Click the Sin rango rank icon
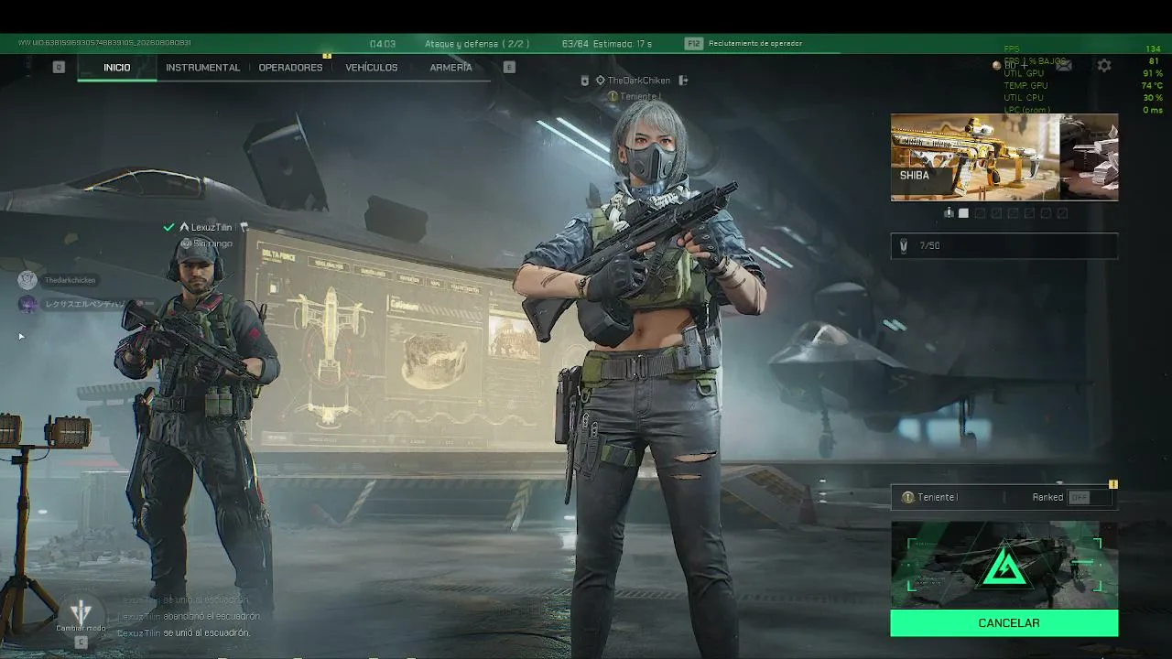The image size is (1172, 659). coord(186,243)
